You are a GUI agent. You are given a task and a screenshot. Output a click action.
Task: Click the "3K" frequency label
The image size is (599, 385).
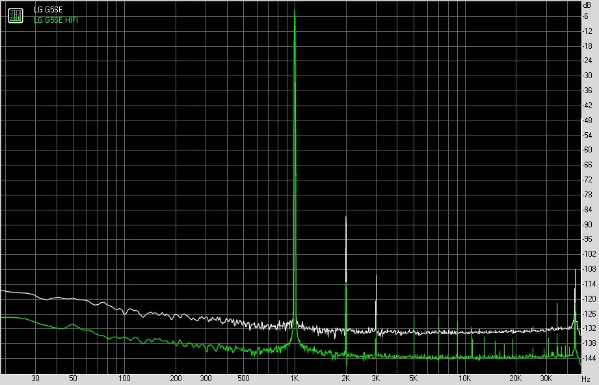pyautogui.click(x=375, y=378)
